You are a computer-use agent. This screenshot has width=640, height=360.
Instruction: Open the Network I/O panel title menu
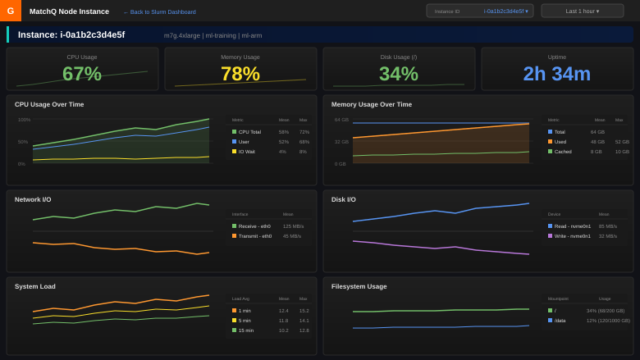pyautogui.click(x=33, y=199)
